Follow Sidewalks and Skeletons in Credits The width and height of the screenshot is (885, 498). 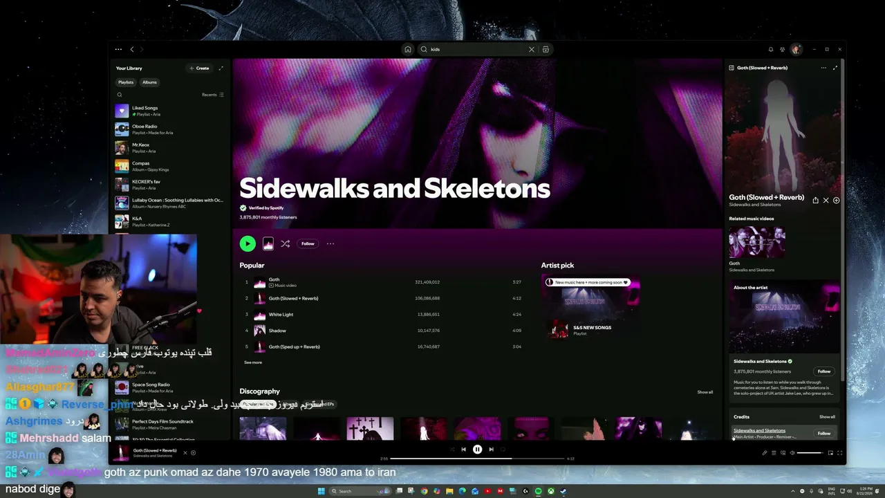(x=824, y=434)
